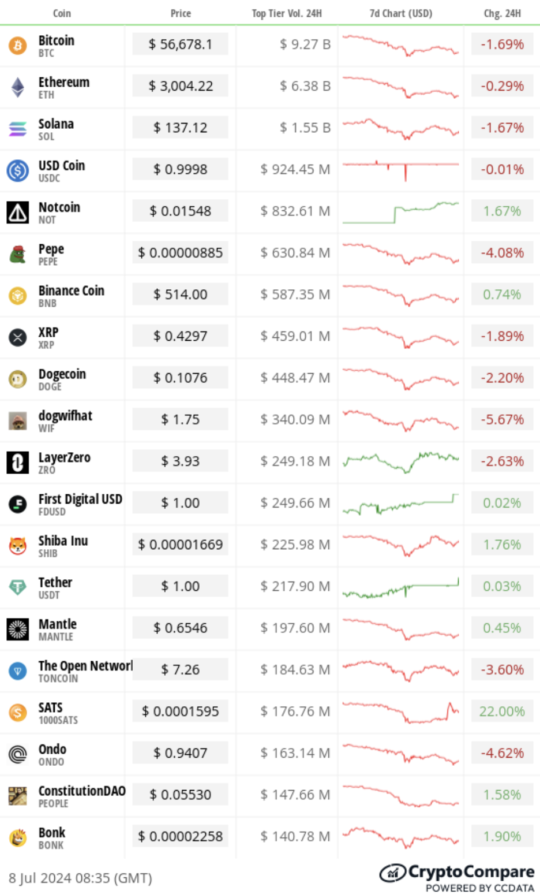This screenshot has width=540, height=894.
Task: Click Bitcoin price $ 56,678.1
Action: click(x=180, y=44)
